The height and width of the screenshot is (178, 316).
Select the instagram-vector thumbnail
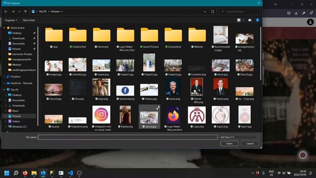click(x=101, y=114)
